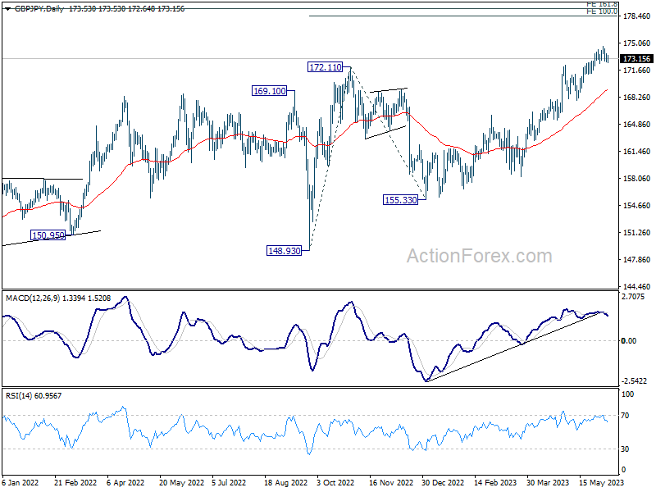Click the 161.460 price axis value

(x=637, y=152)
